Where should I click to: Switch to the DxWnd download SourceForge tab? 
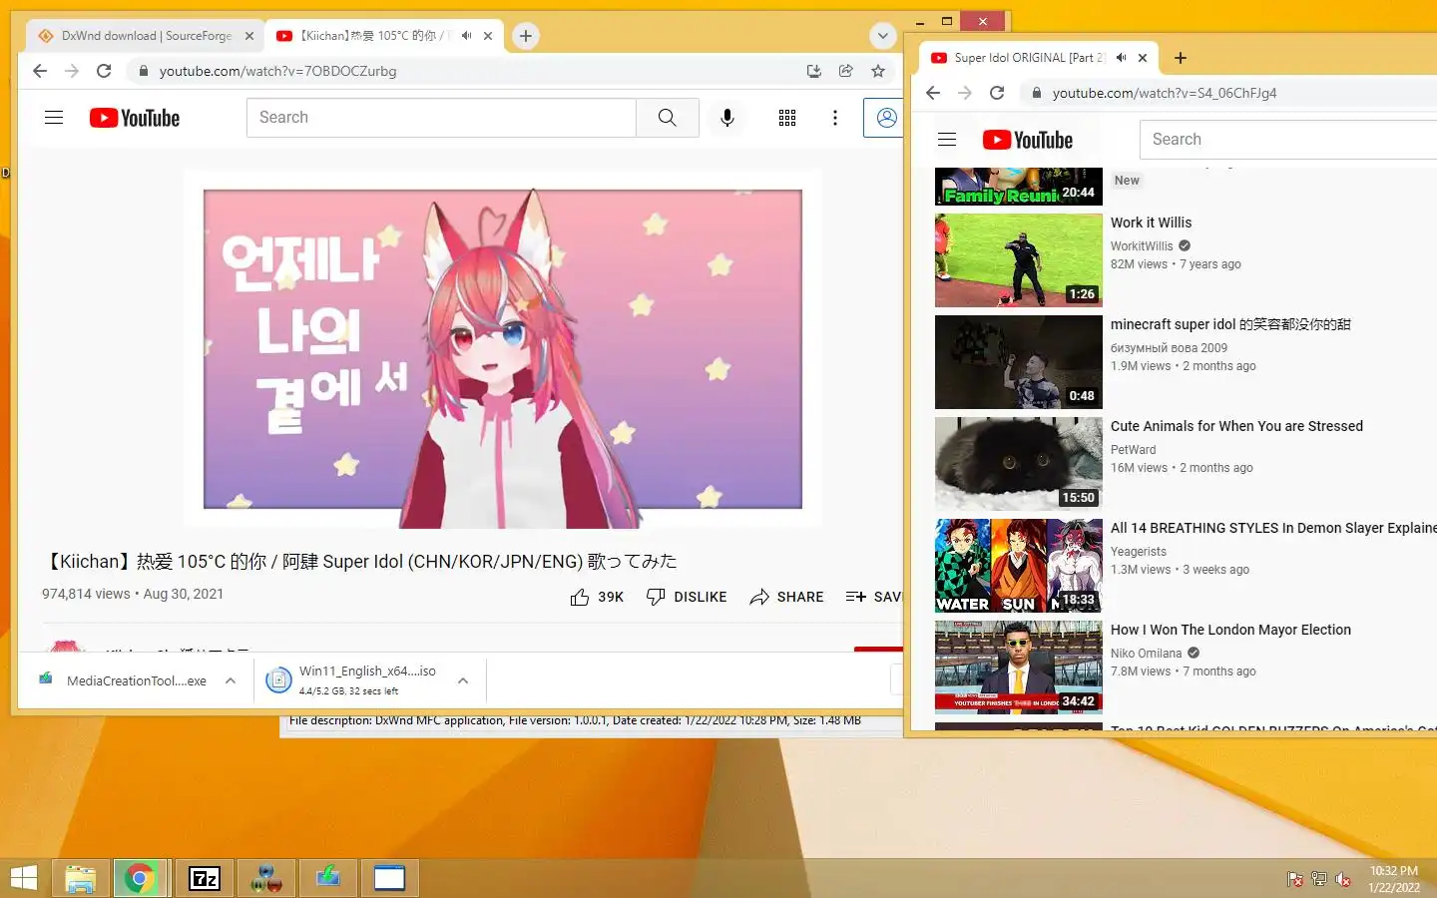point(146,36)
